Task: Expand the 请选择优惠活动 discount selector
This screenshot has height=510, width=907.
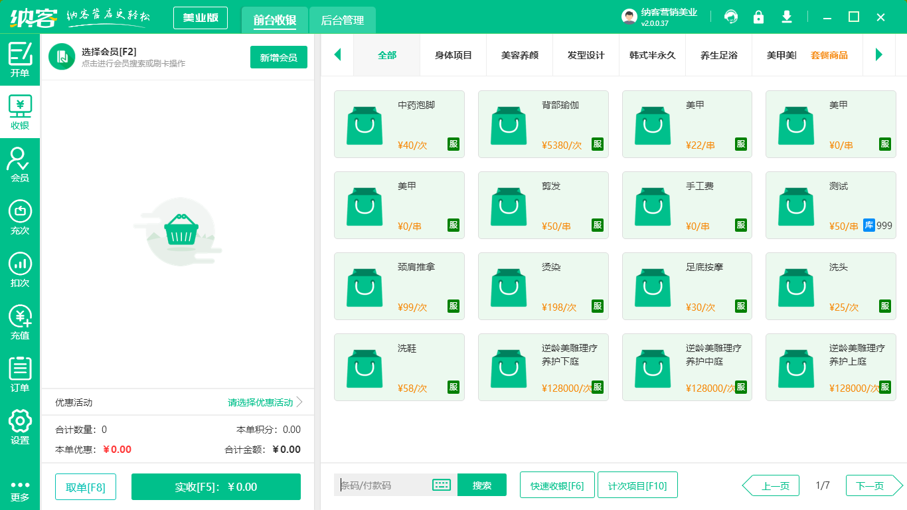Action: click(261, 402)
